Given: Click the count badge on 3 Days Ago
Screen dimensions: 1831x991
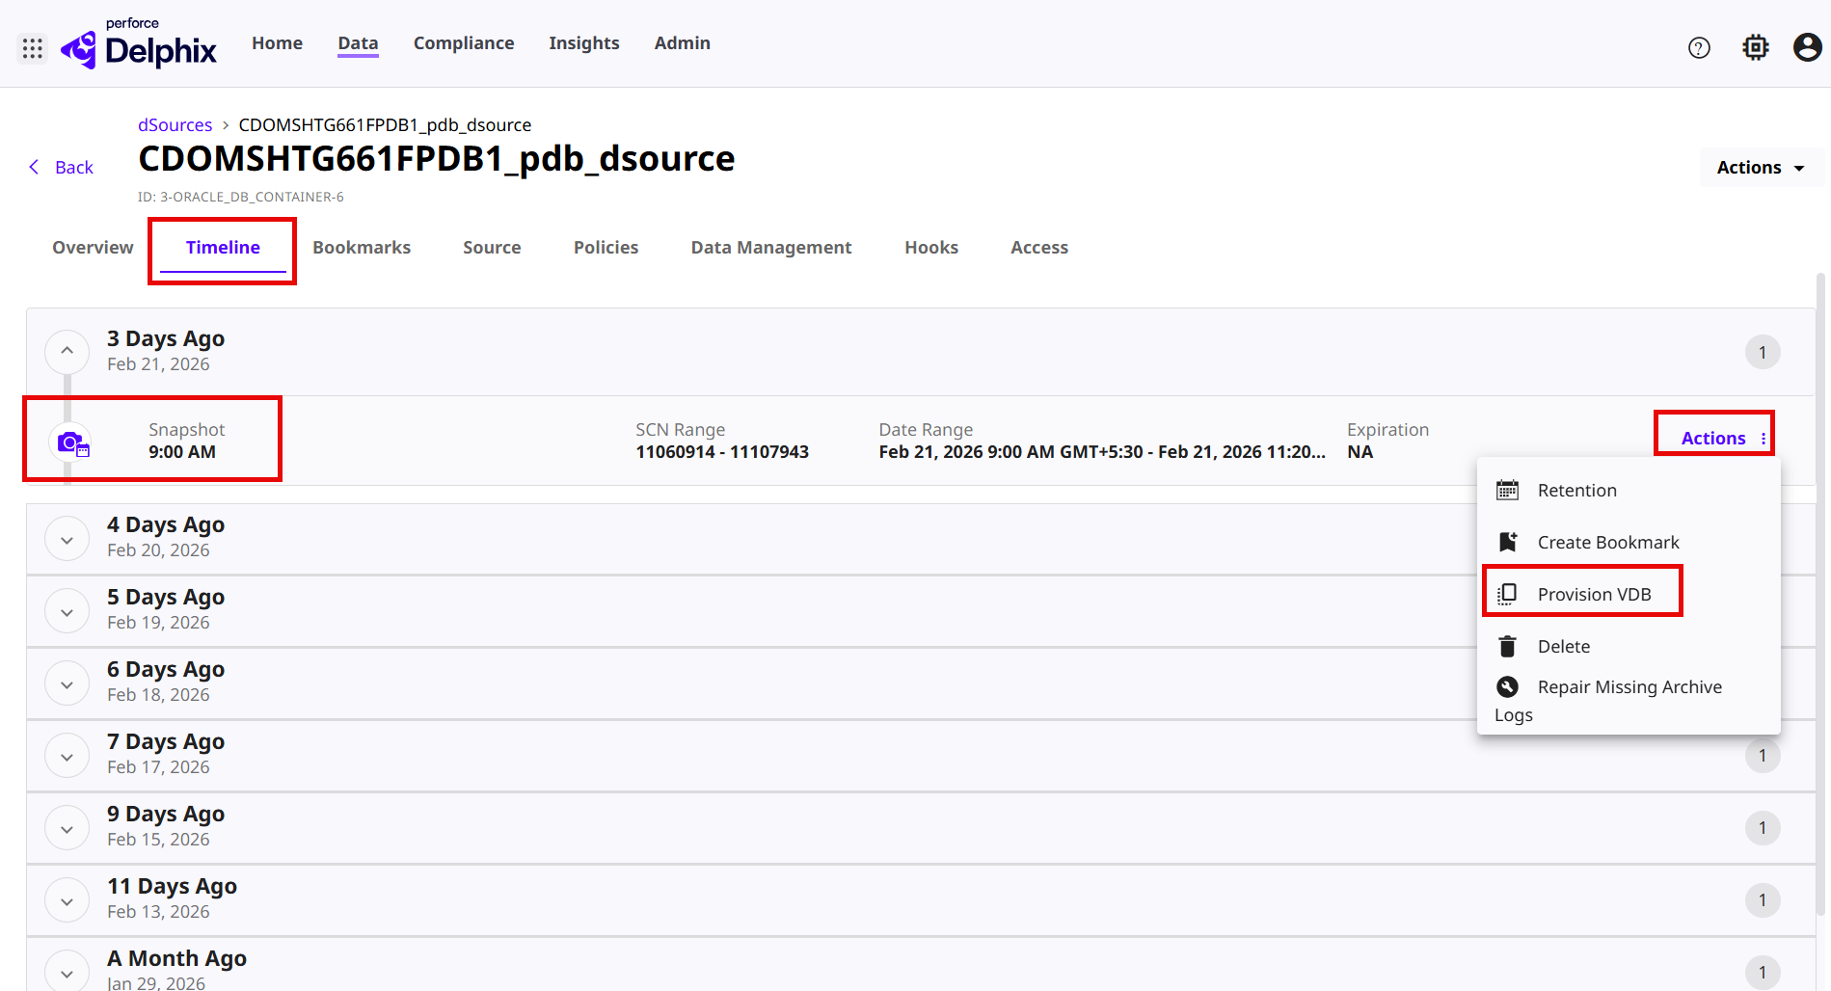Looking at the screenshot, I should [x=1763, y=352].
